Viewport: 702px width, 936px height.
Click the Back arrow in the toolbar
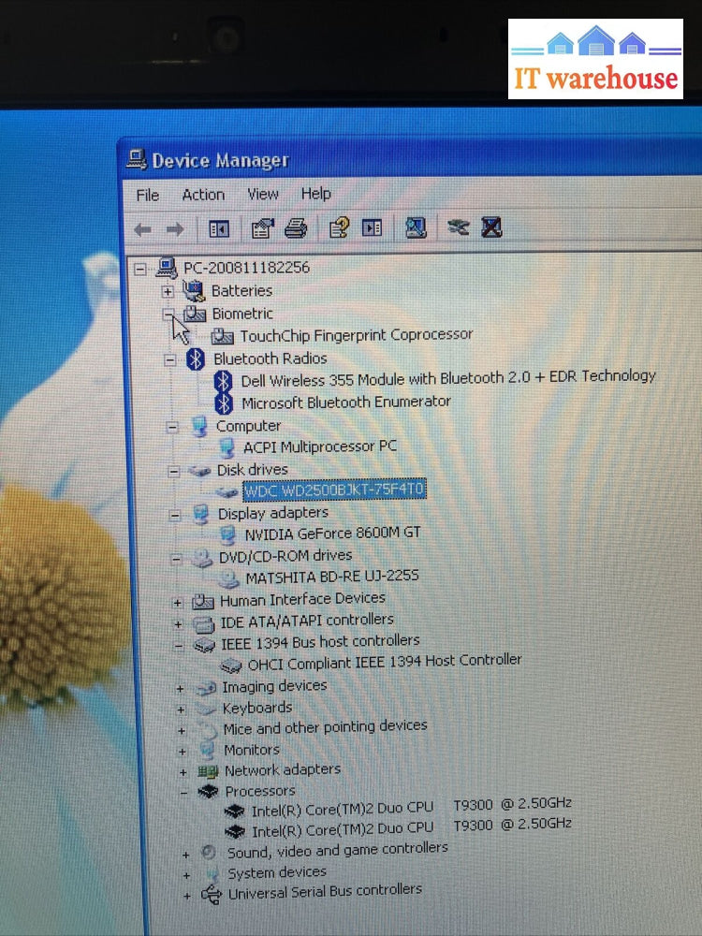click(x=142, y=228)
